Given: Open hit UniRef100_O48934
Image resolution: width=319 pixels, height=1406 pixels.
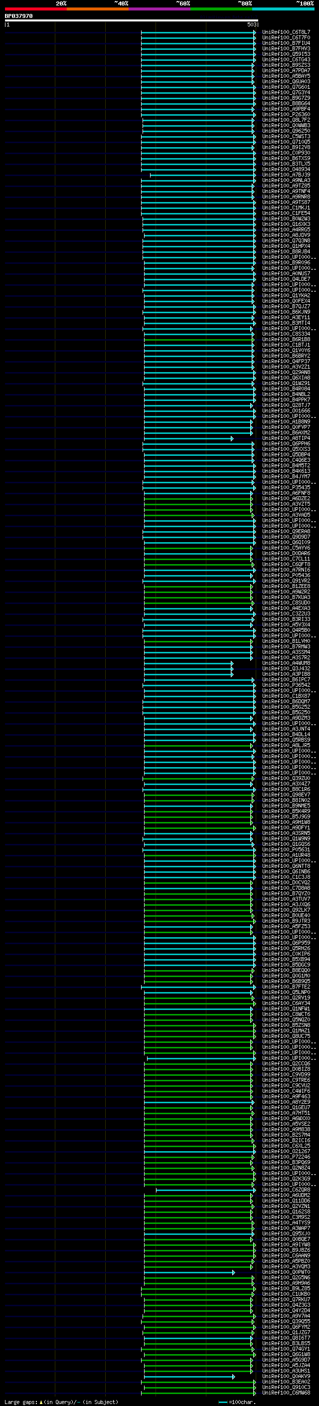Looking at the screenshot, I should click(x=286, y=169).
